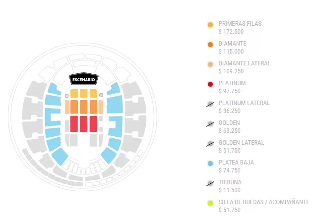Click the green wheelchair/companion legend dot

(210, 203)
